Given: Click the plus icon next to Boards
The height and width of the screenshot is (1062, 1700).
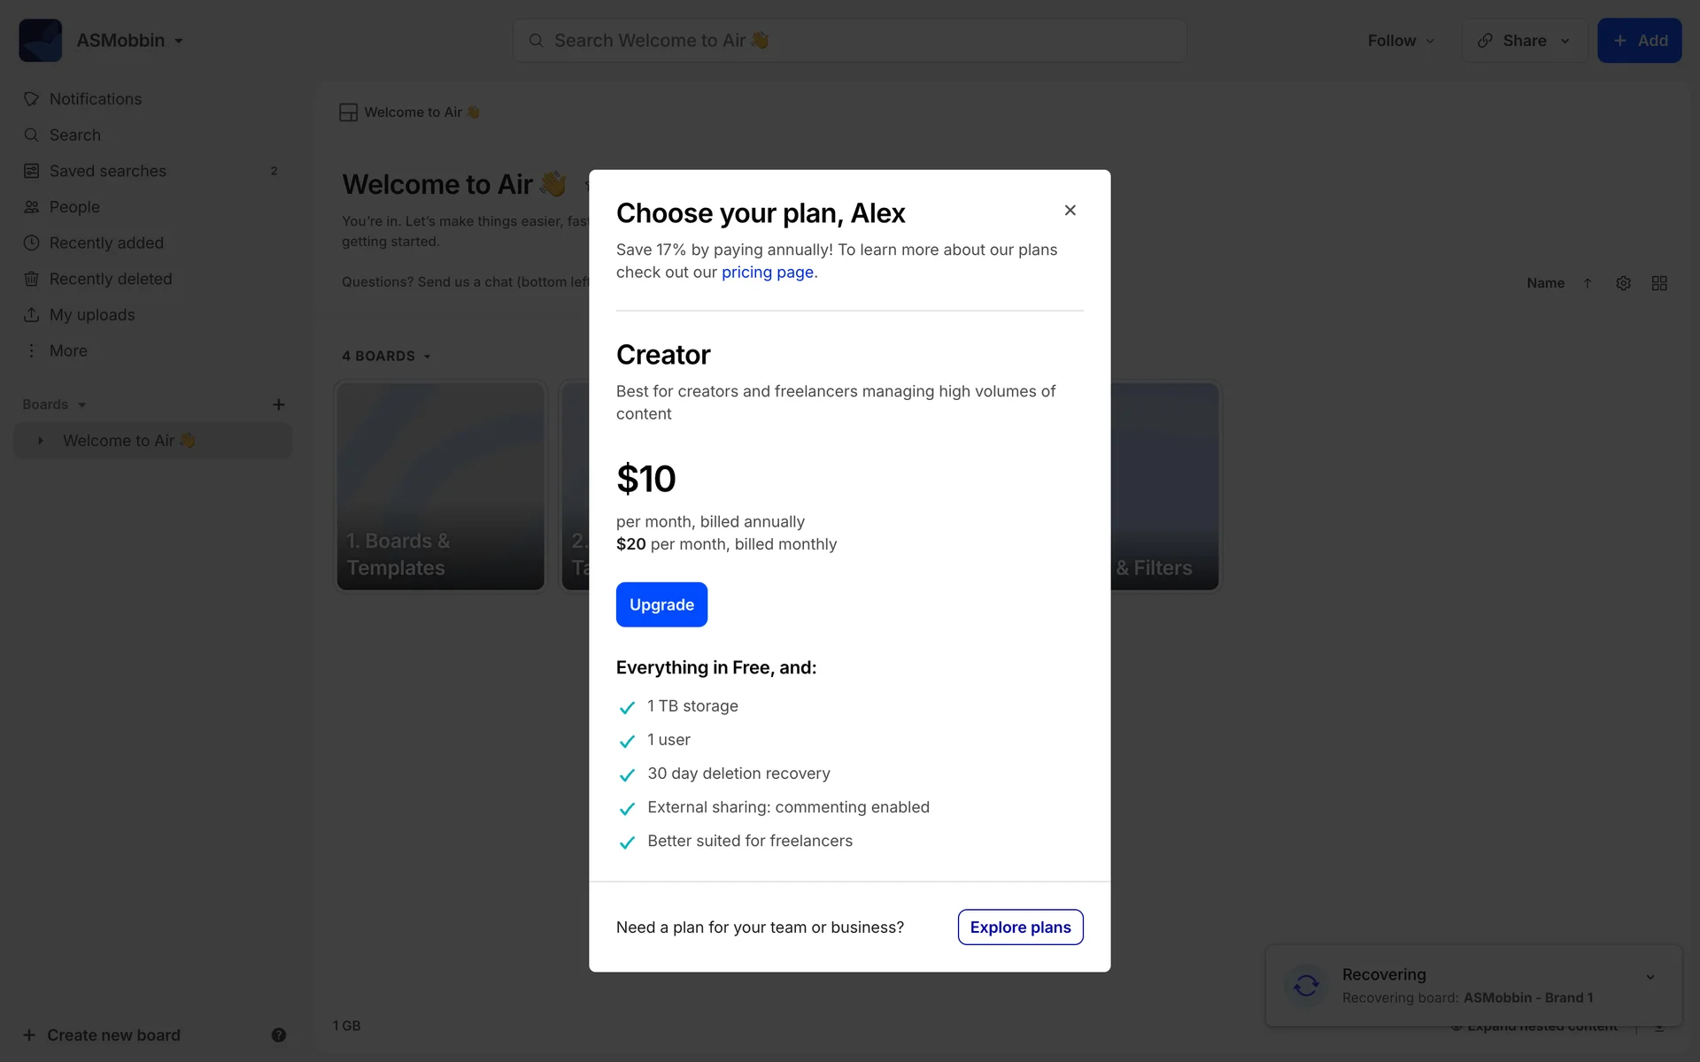Looking at the screenshot, I should point(278,404).
